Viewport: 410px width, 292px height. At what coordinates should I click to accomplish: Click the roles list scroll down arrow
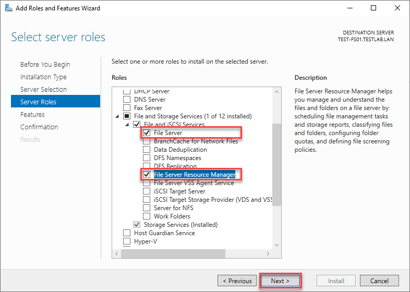276,245
